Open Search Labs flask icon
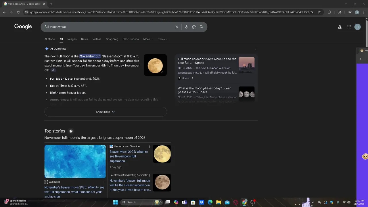The image size is (368, 207). [340, 27]
